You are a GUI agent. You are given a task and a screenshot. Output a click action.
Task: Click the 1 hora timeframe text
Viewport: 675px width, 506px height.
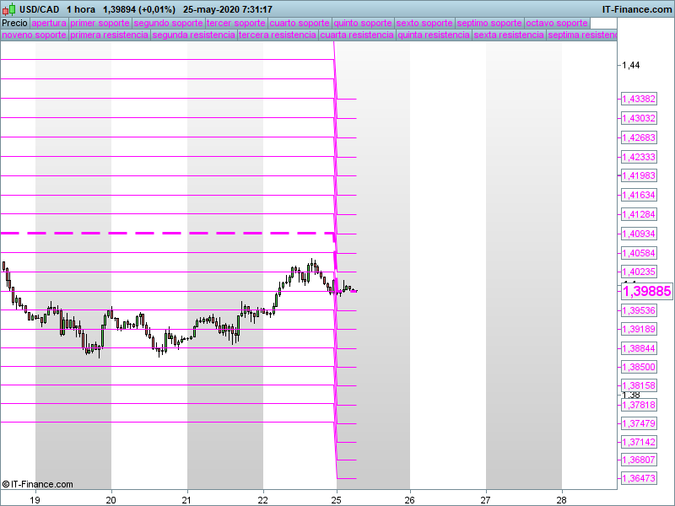[x=81, y=9]
